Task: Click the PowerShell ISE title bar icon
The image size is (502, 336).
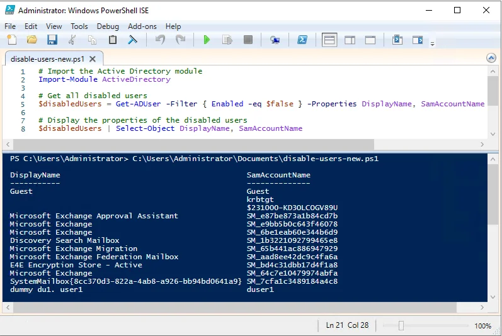Action: [x=10, y=10]
